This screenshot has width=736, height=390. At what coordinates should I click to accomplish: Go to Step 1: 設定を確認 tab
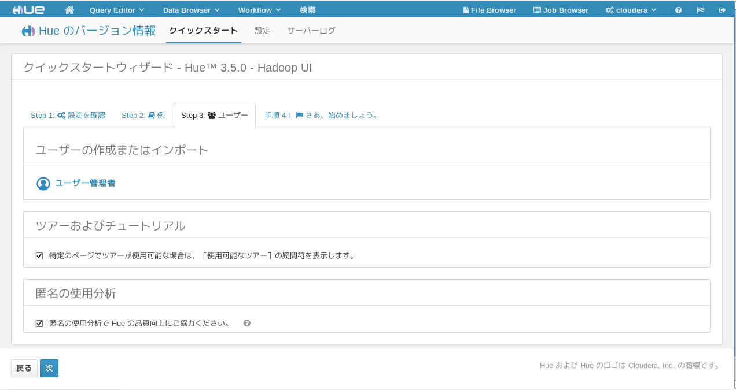pyautogui.click(x=68, y=115)
